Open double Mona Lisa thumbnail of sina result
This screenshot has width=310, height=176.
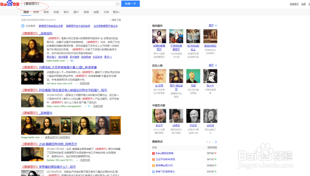point(32,78)
